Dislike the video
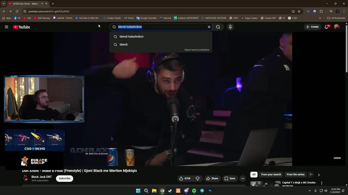This screenshot has height=195, width=348. coord(198,178)
